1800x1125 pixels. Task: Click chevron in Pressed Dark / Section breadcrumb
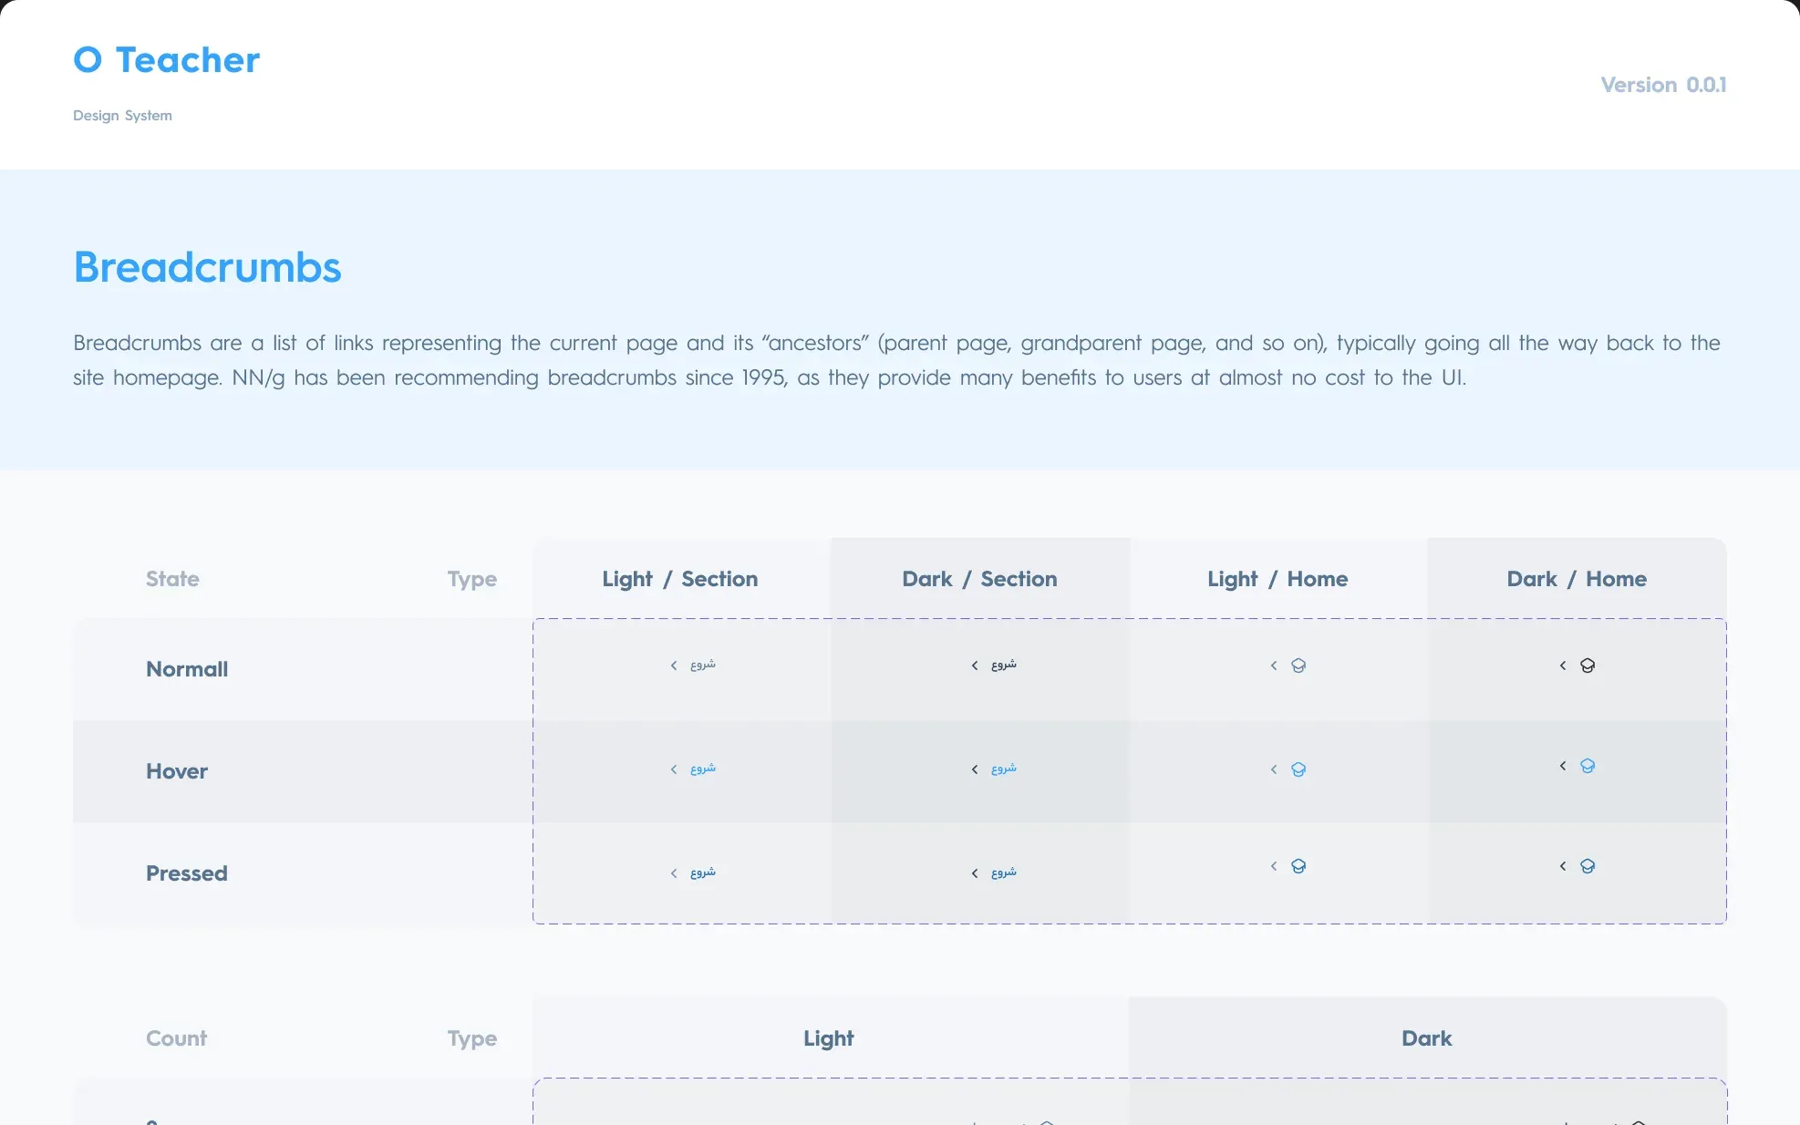pyautogui.click(x=975, y=873)
